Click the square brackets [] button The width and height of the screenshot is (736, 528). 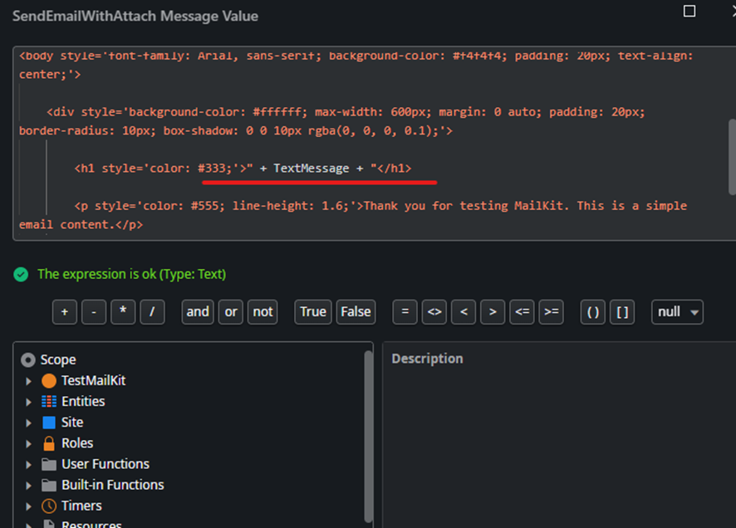click(622, 312)
